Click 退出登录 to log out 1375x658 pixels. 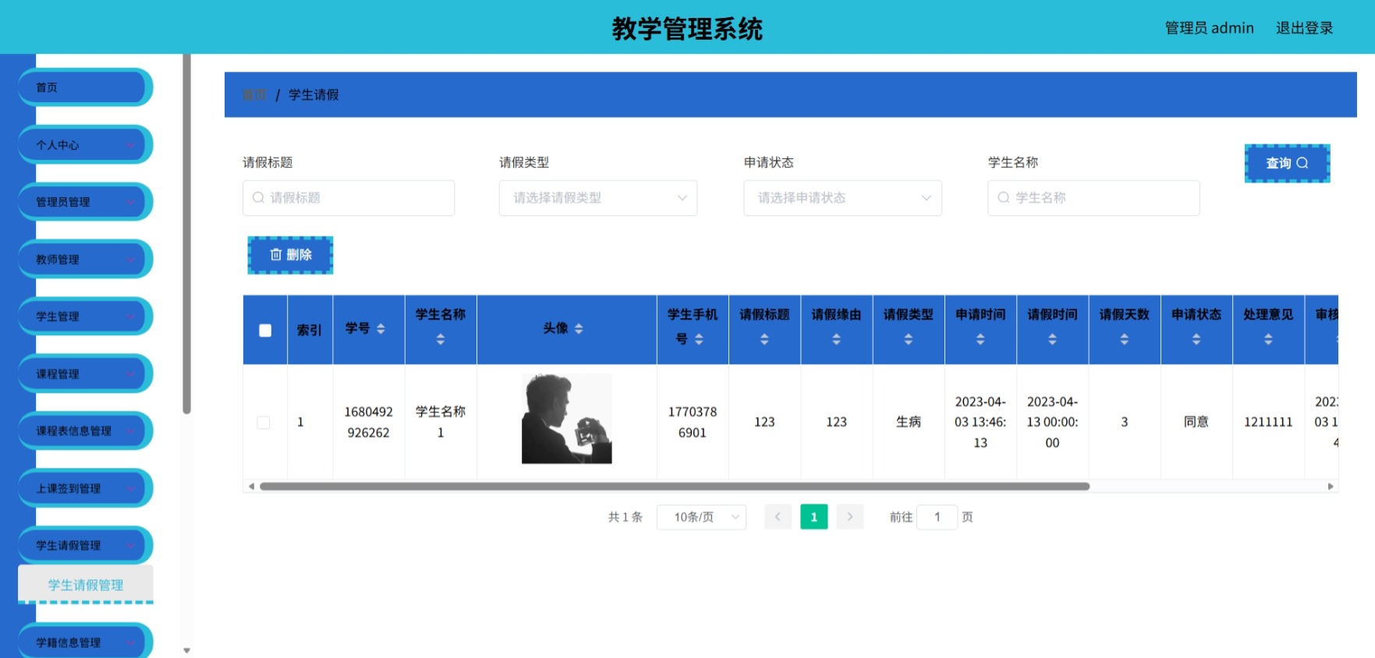[1304, 28]
